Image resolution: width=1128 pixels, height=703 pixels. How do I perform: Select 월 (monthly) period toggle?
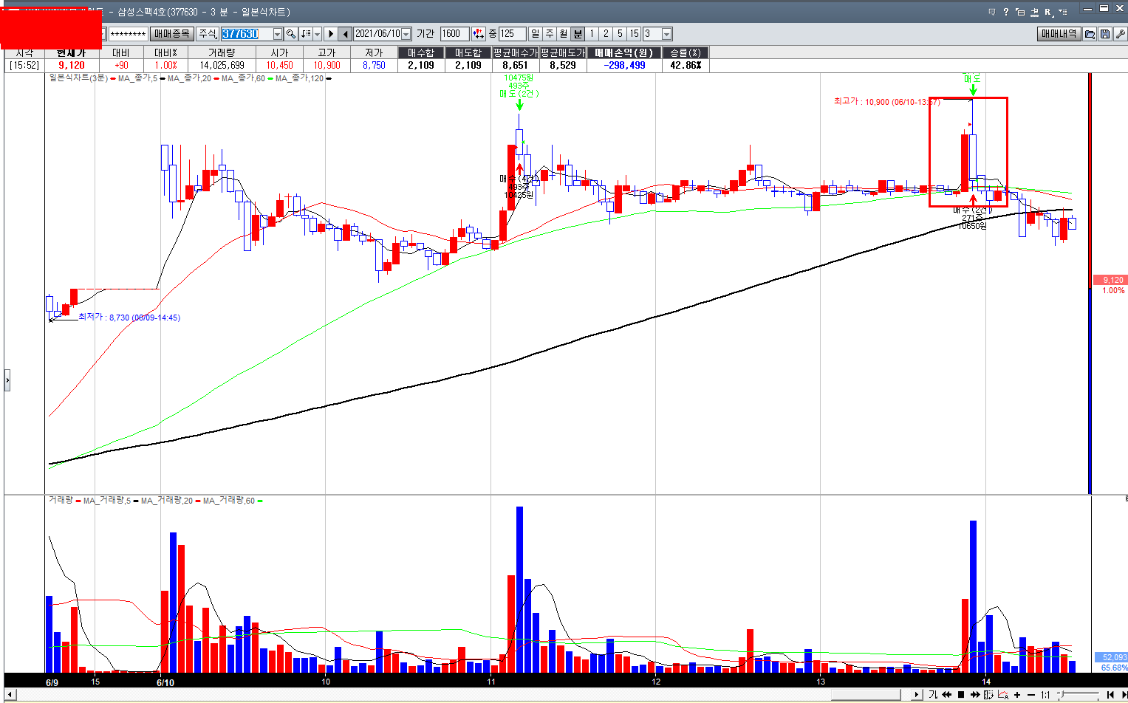tap(563, 34)
